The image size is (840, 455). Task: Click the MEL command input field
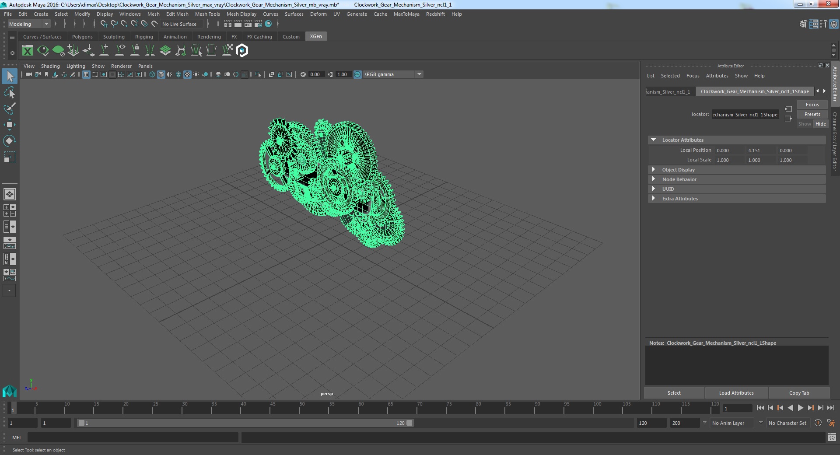click(133, 437)
